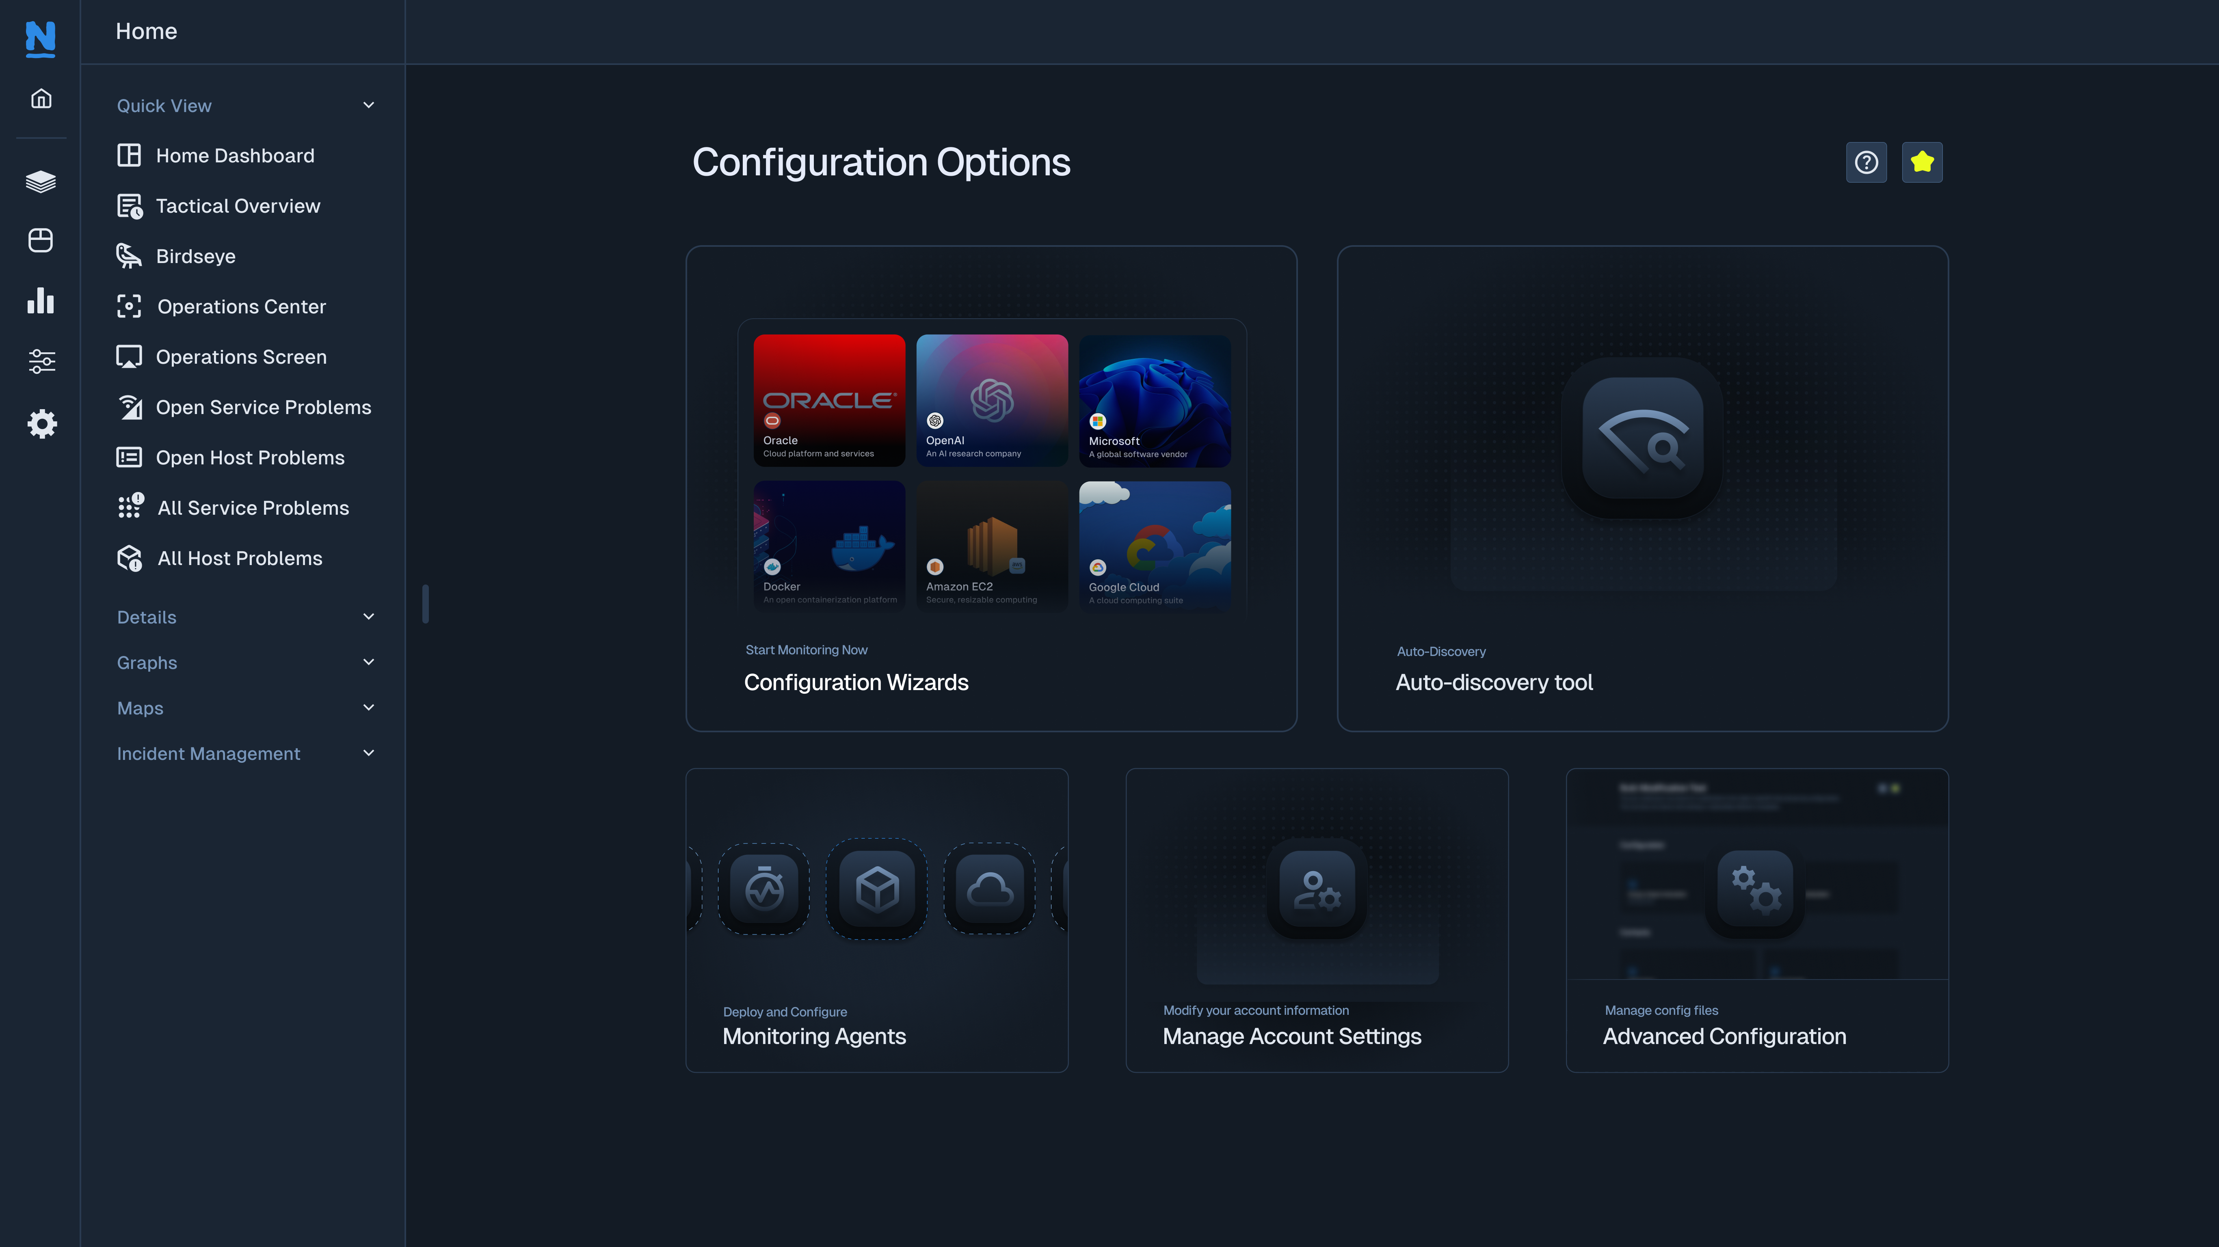Click Birdseye navigation icon
The width and height of the screenshot is (2219, 1247).
coord(130,256)
